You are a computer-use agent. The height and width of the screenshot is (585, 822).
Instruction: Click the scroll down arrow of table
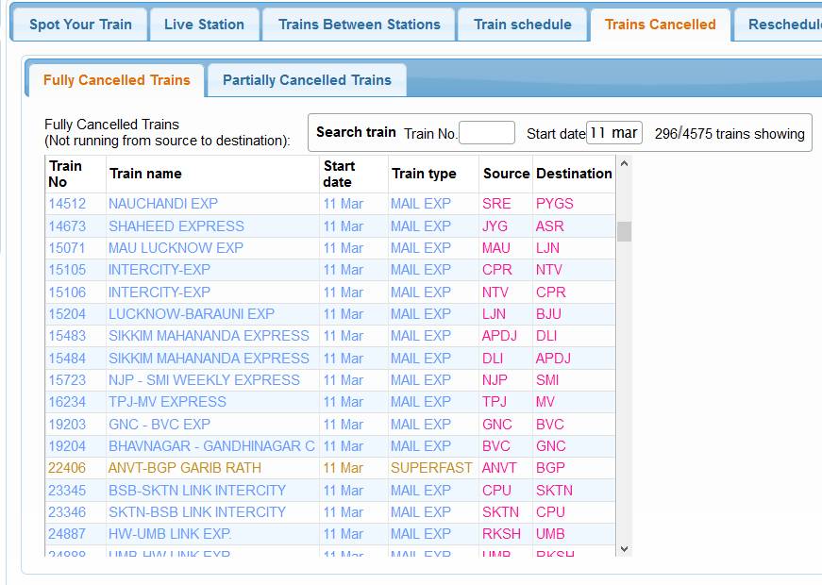pos(624,549)
